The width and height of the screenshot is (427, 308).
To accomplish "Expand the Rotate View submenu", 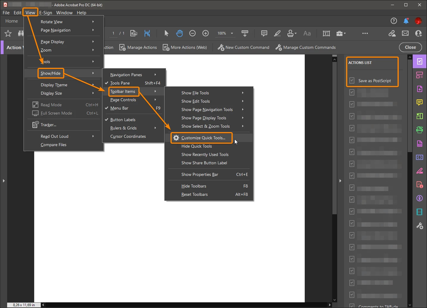I will click(64, 22).
